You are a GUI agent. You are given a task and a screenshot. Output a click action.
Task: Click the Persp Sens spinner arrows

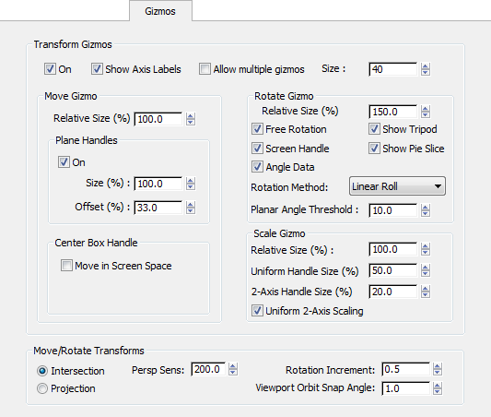(x=233, y=369)
